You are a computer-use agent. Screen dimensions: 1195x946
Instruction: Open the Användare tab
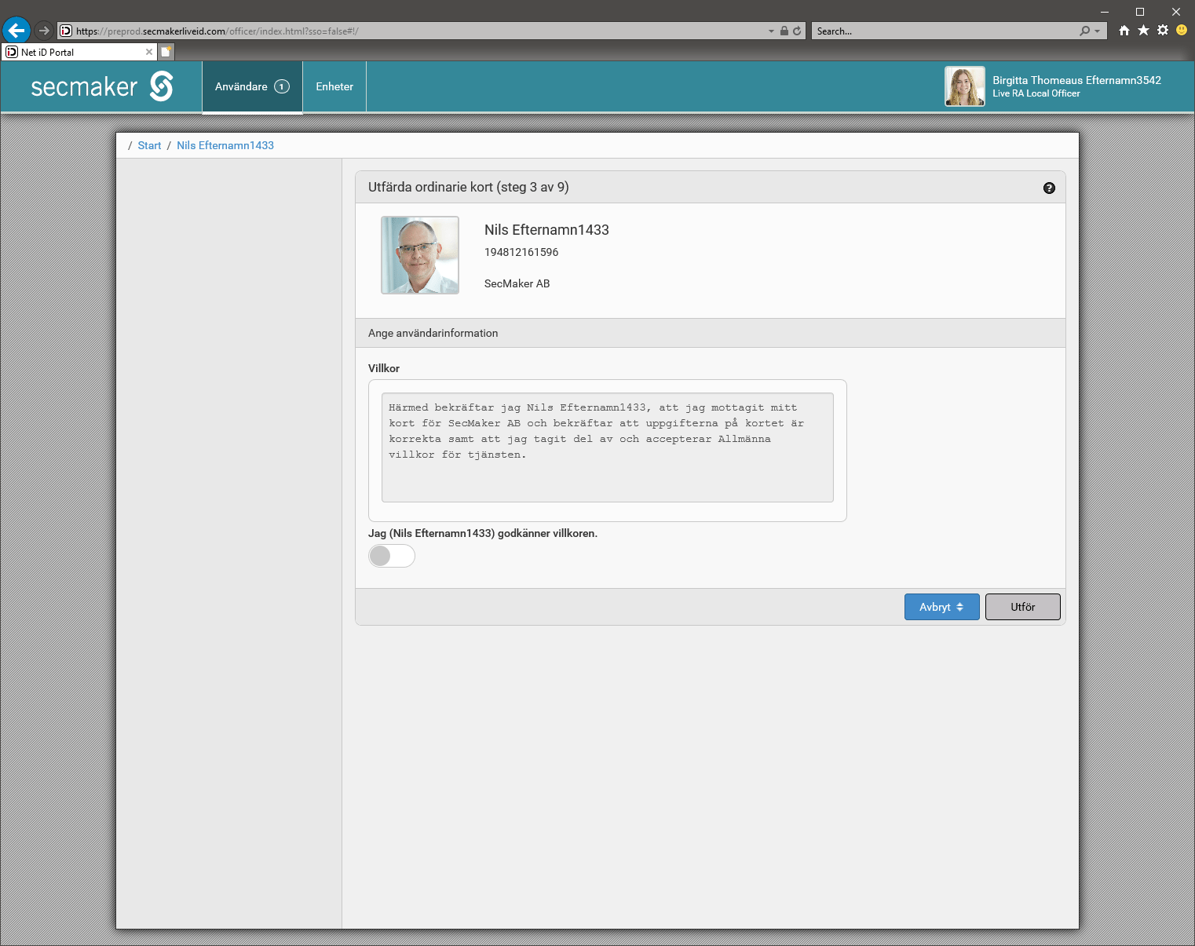(252, 86)
